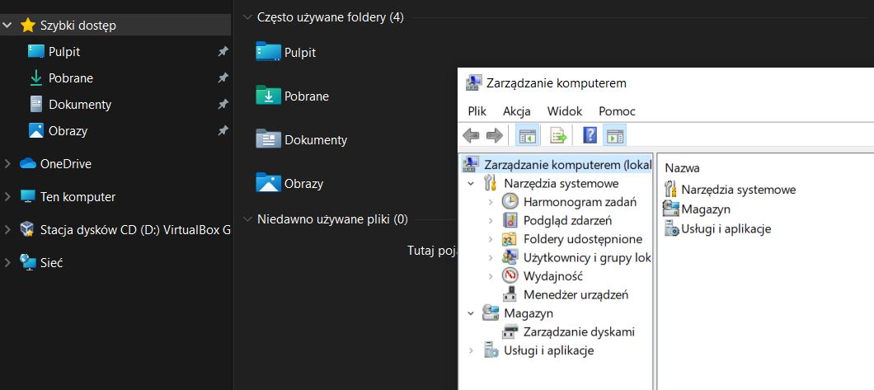The image size is (874, 390).
Task: Click the blue Help question mark icon
Action: click(x=590, y=135)
